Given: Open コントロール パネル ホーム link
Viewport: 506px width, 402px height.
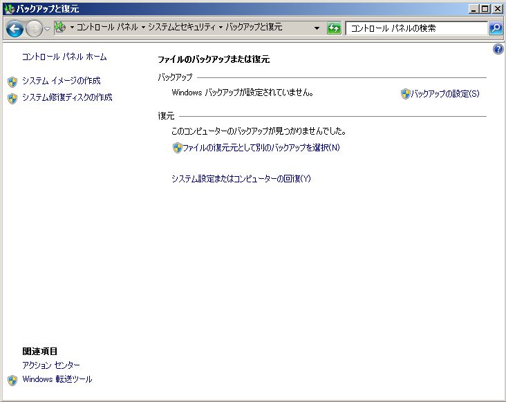Looking at the screenshot, I should coord(64,57).
